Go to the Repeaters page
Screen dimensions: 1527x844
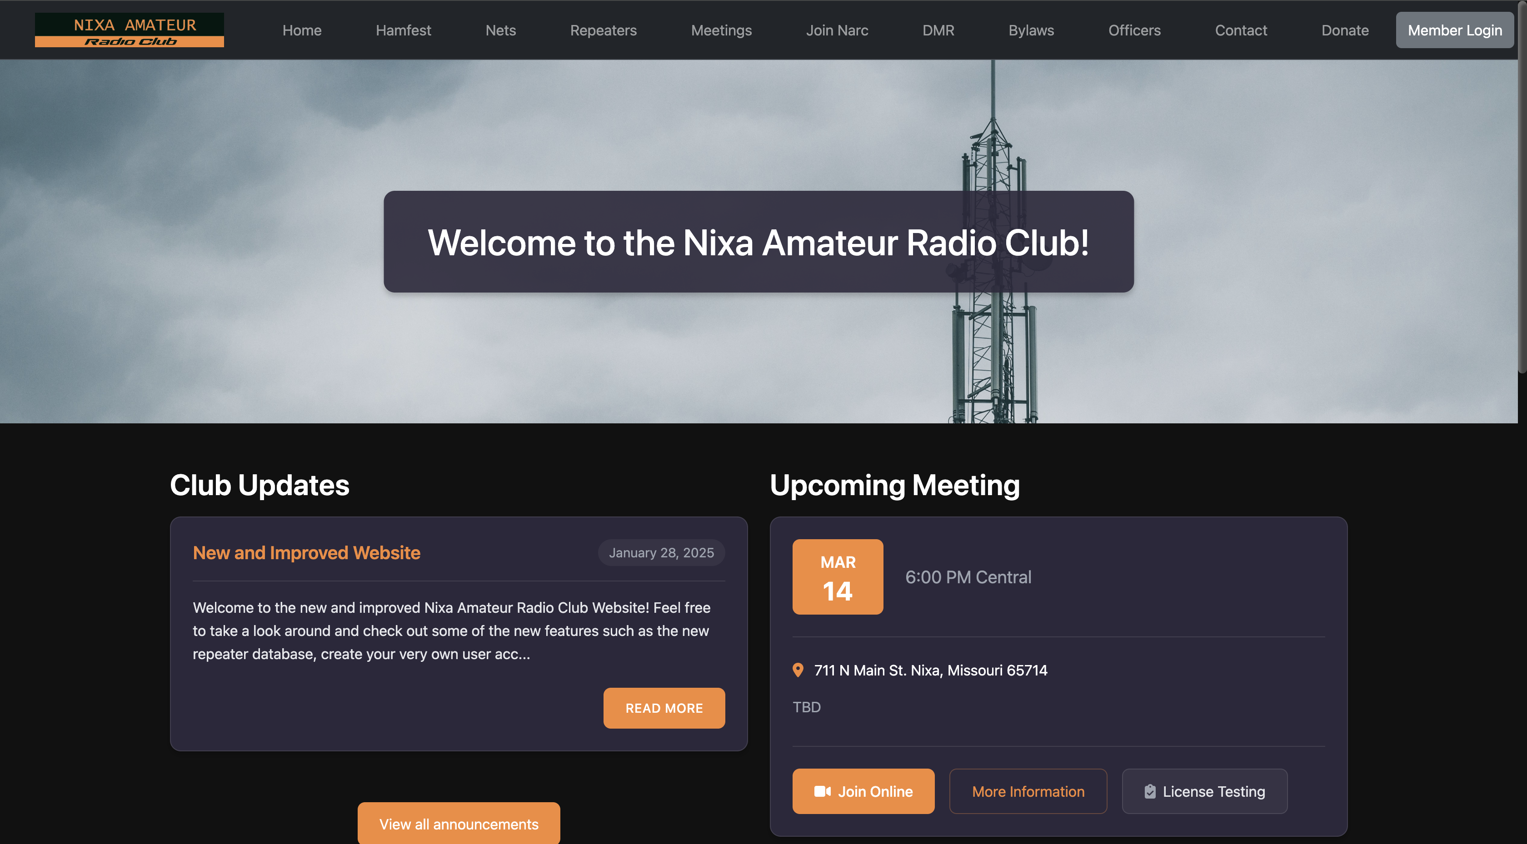[x=603, y=30]
